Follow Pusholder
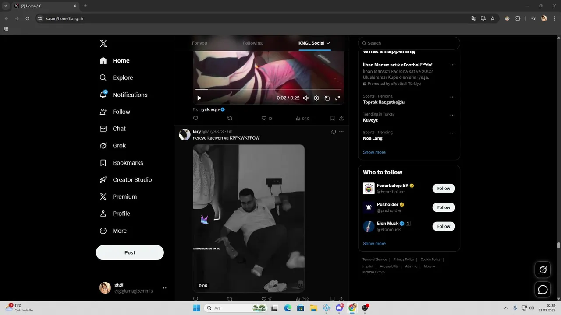The height and width of the screenshot is (315, 561). coord(444,207)
